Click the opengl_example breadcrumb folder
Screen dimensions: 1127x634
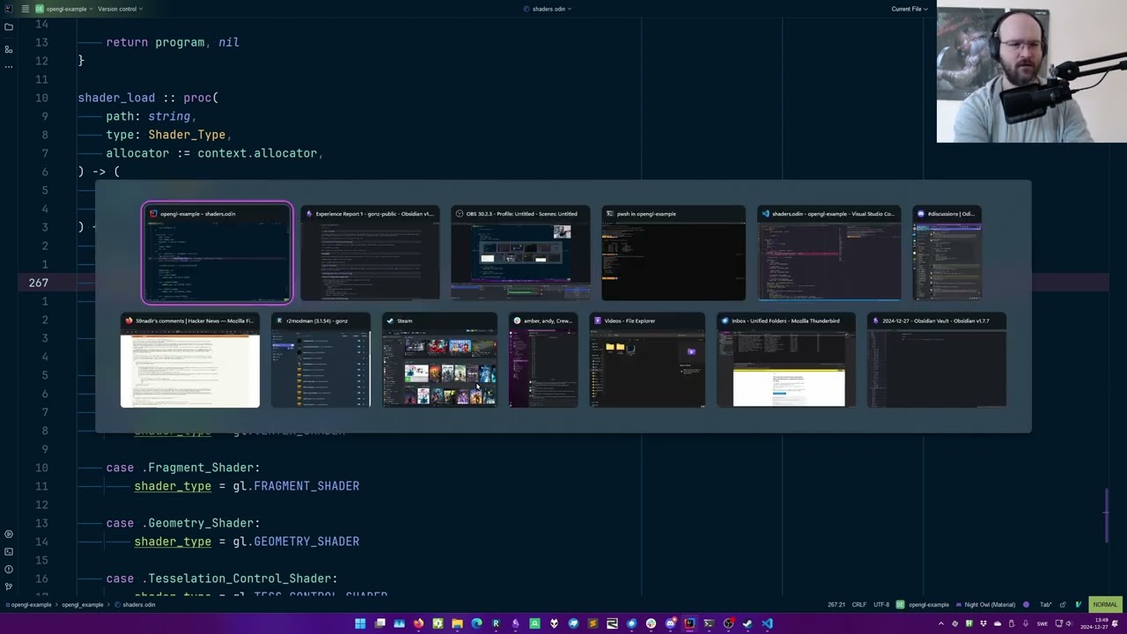(x=82, y=605)
